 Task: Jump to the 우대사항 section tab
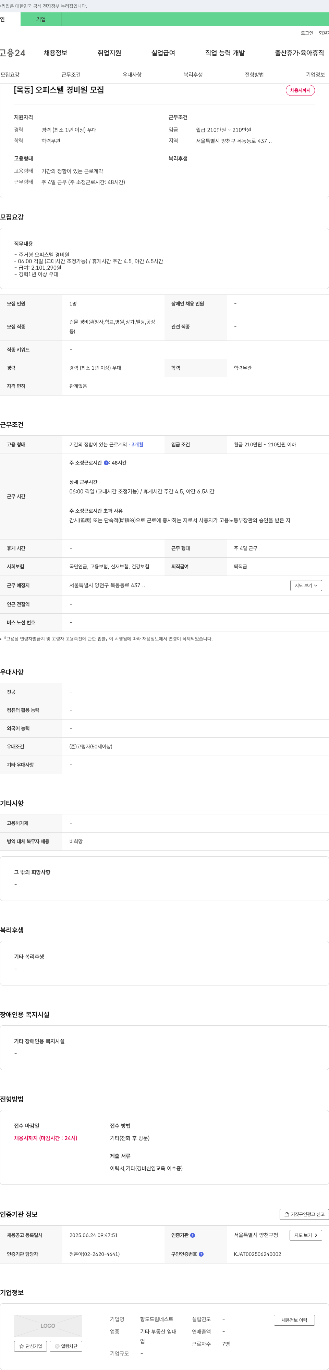click(132, 75)
